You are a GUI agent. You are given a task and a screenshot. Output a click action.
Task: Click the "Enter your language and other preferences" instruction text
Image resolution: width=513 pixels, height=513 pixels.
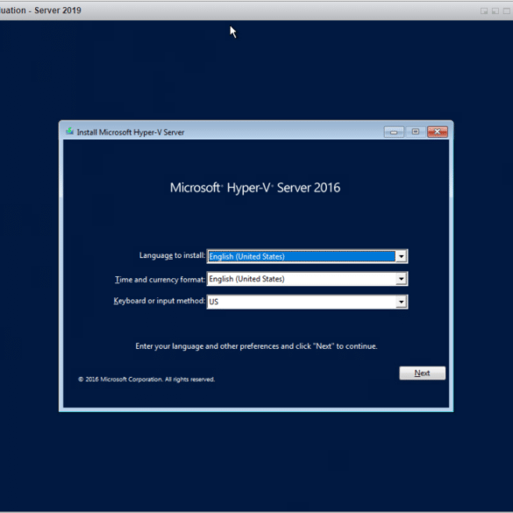point(256,346)
